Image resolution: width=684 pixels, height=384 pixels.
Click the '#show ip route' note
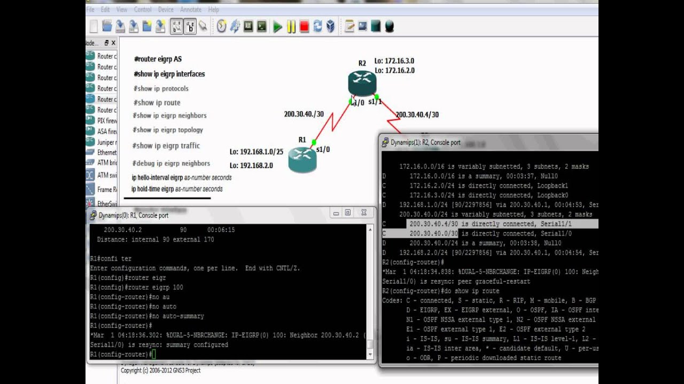pyautogui.click(x=157, y=103)
